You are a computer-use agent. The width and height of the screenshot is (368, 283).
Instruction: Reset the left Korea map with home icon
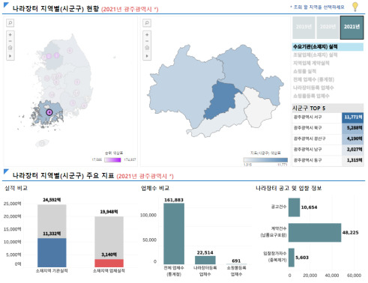click(10, 48)
